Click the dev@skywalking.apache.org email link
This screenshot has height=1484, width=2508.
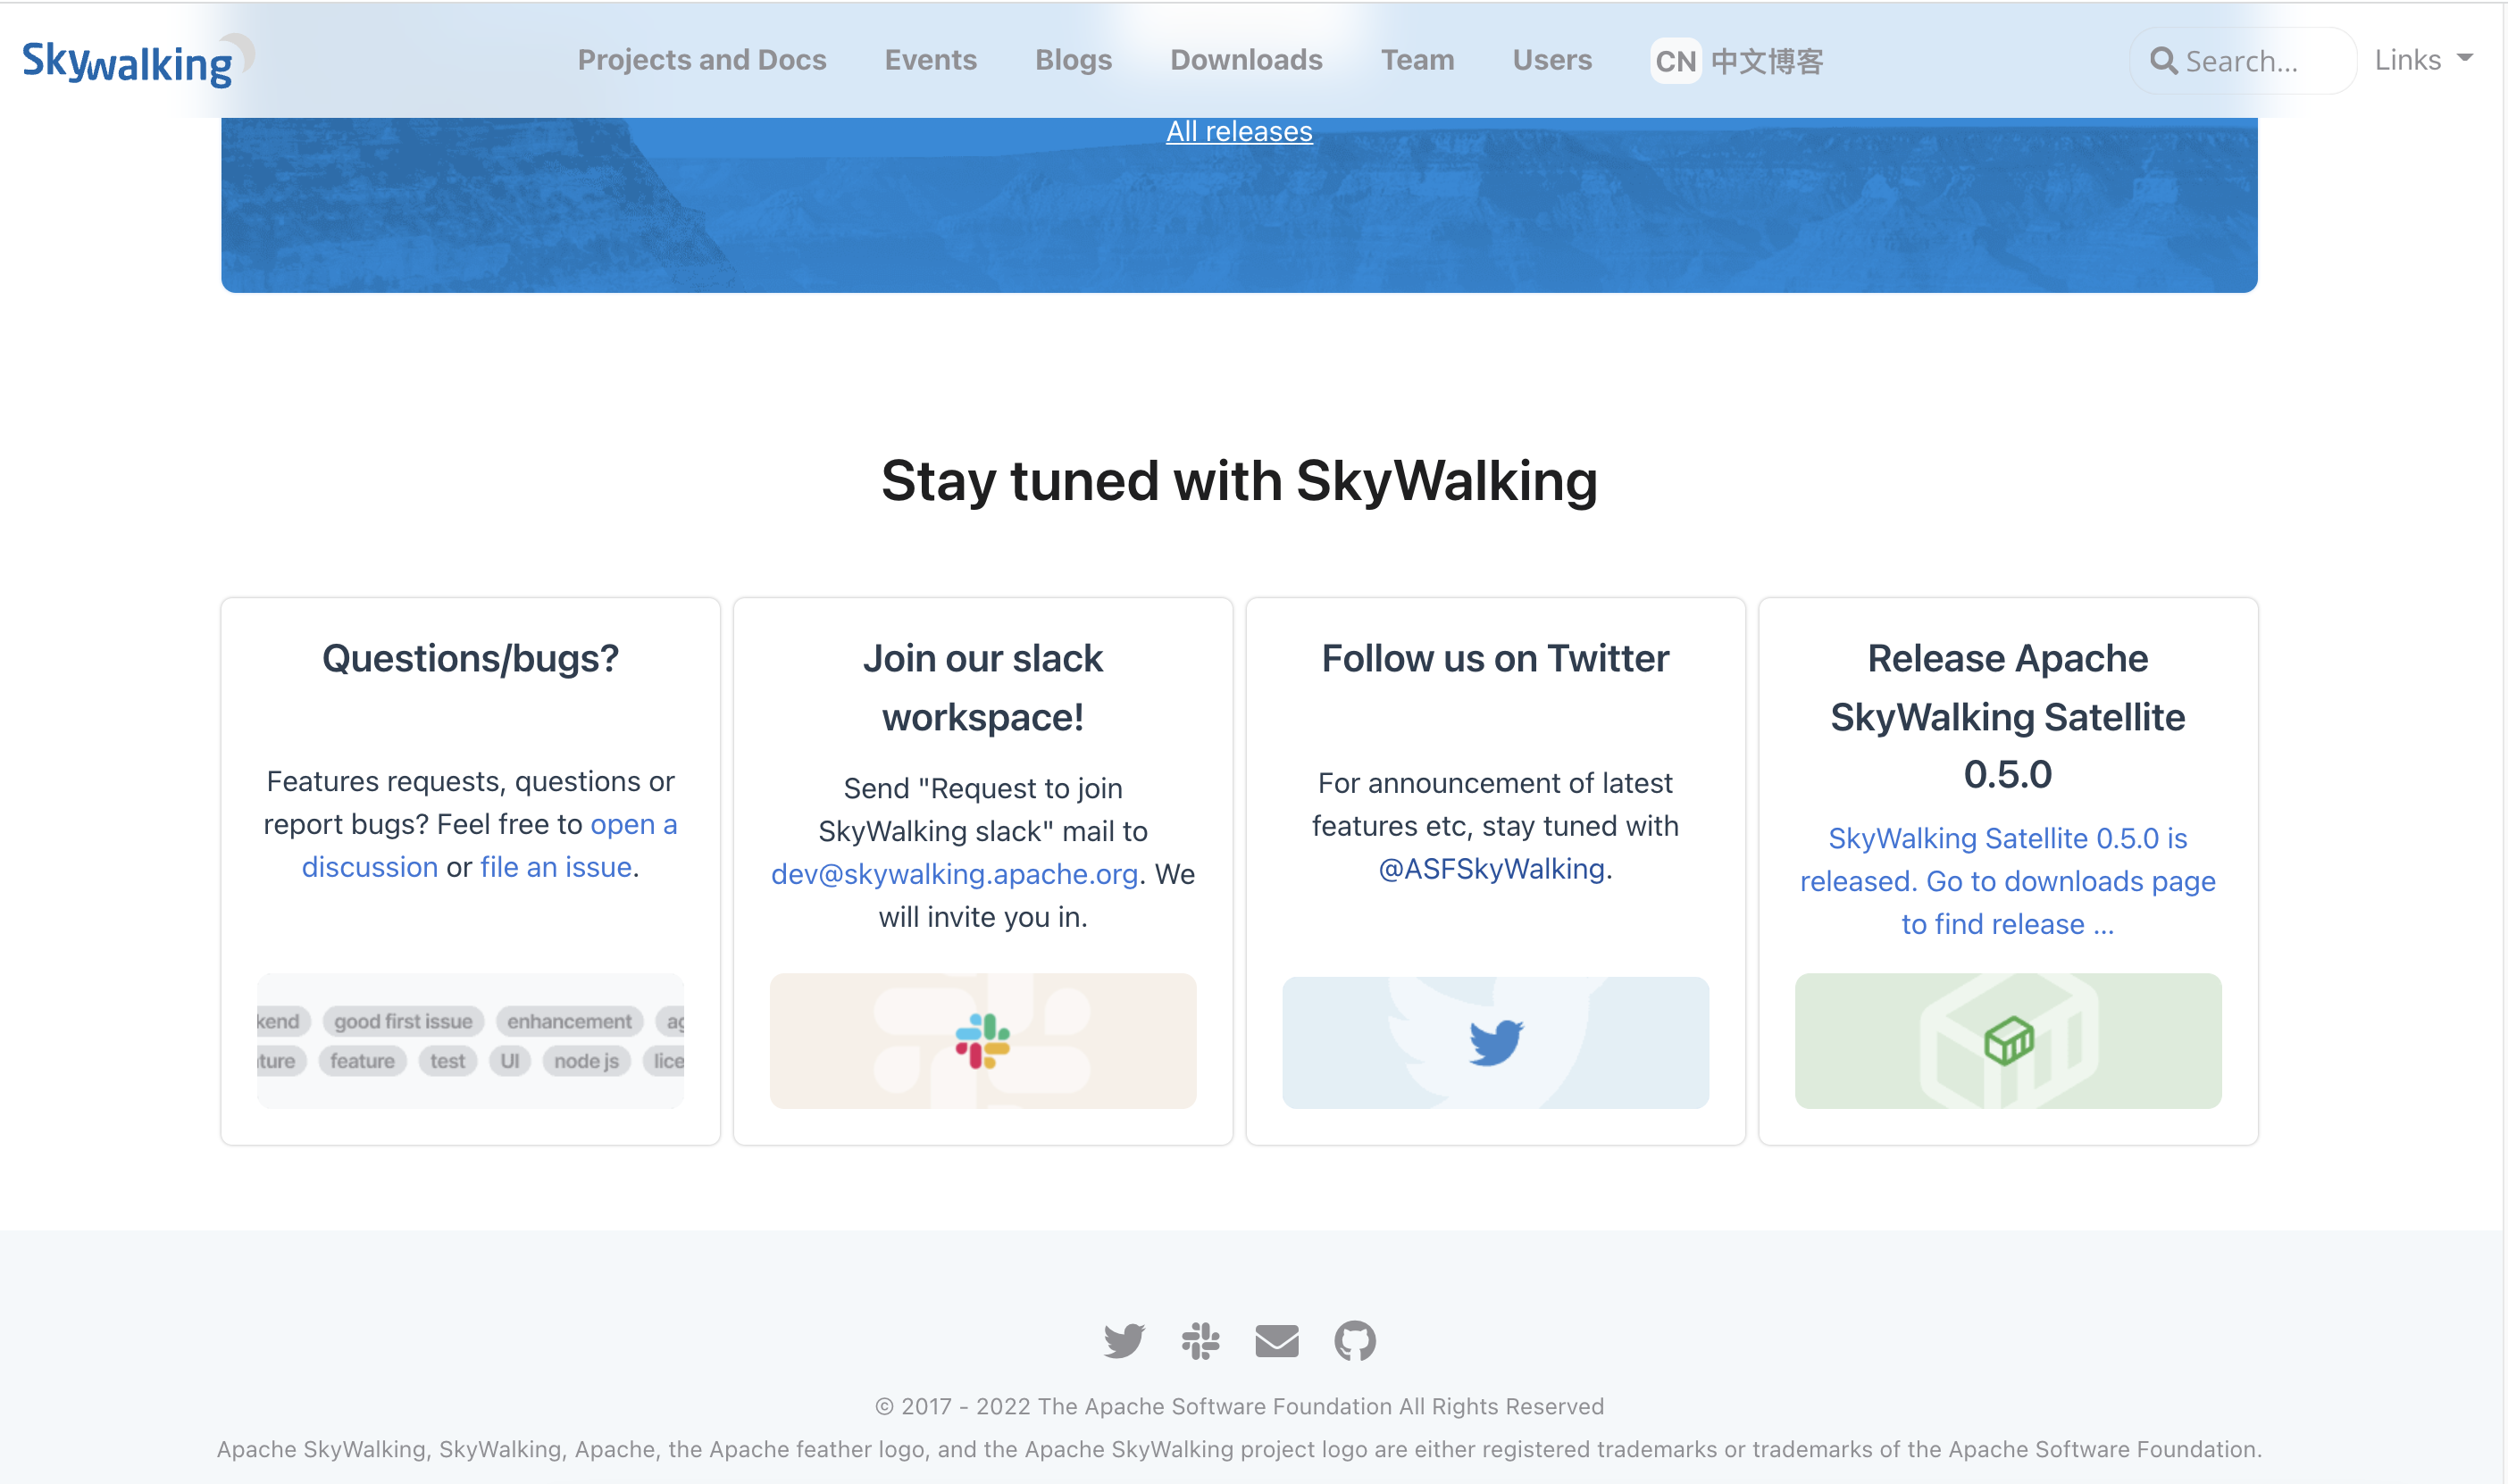pos(954,874)
